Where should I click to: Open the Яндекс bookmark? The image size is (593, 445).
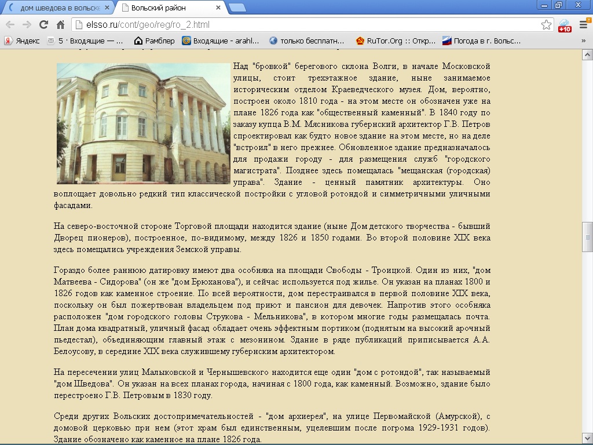(x=23, y=41)
